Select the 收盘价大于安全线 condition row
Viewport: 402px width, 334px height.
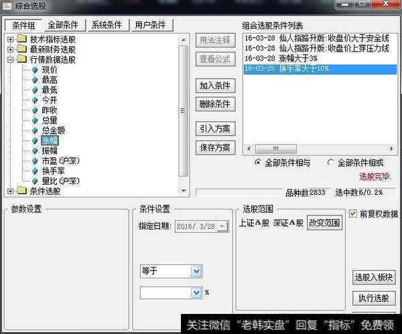click(320, 38)
